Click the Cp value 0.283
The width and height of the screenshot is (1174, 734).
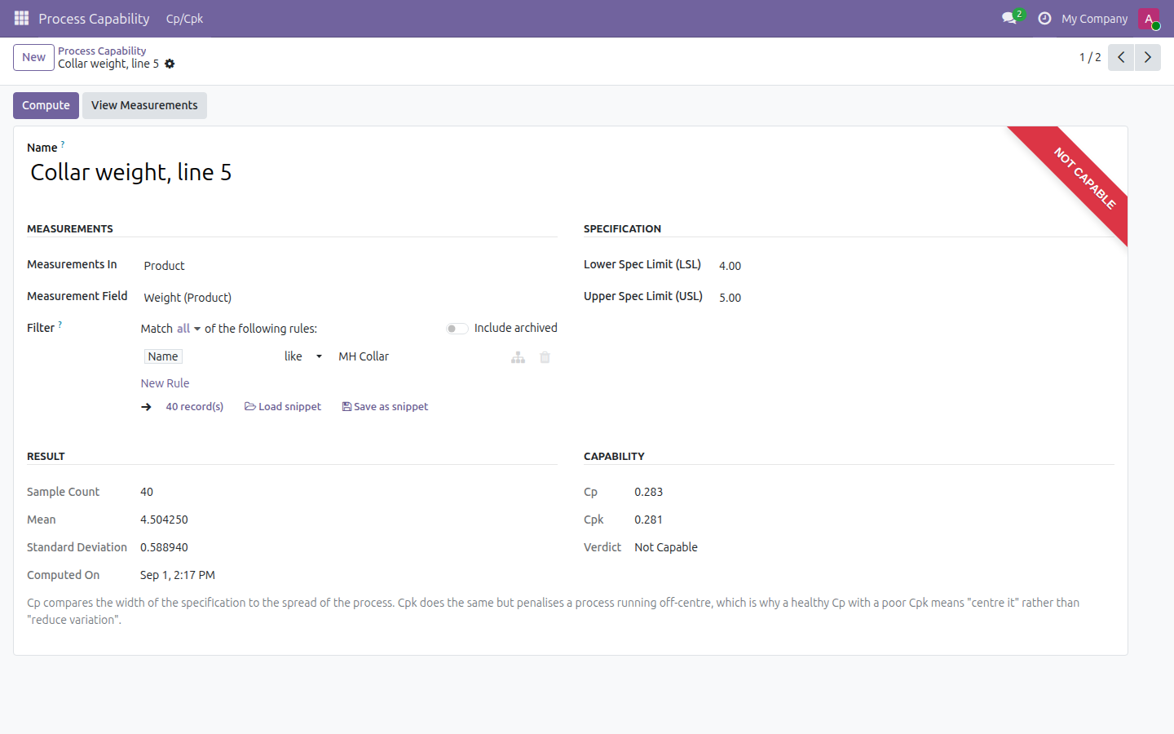coord(648,492)
